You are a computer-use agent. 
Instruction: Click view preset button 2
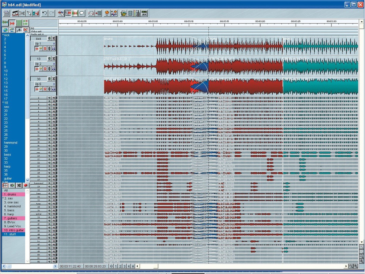pyautogui.click(x=120, y=266)
